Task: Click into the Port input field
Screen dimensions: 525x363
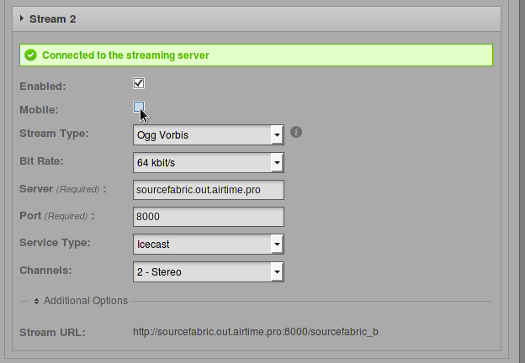Action: tap(209, 217)
